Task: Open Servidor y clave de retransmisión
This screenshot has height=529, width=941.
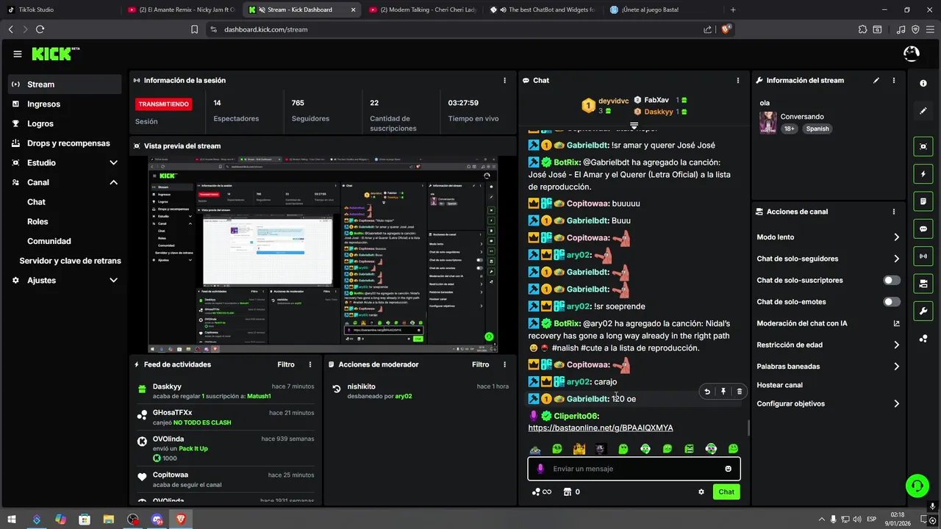Action: (x=70, y=261)
